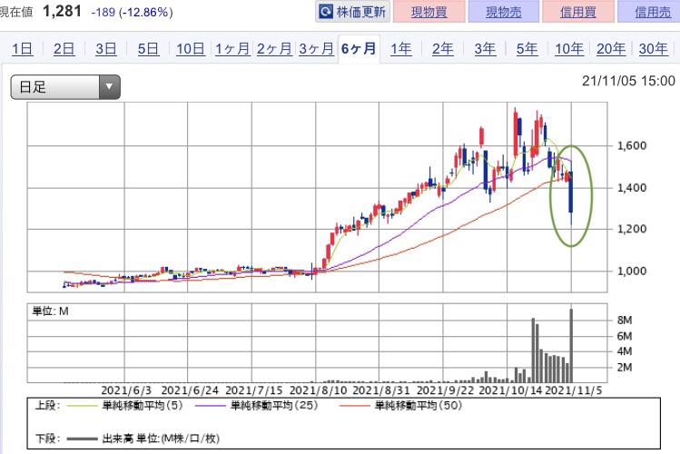This screenshot has height=454, width=680.
Task: Select the active 6ヶ月 range tab
Action: [359, 48]
